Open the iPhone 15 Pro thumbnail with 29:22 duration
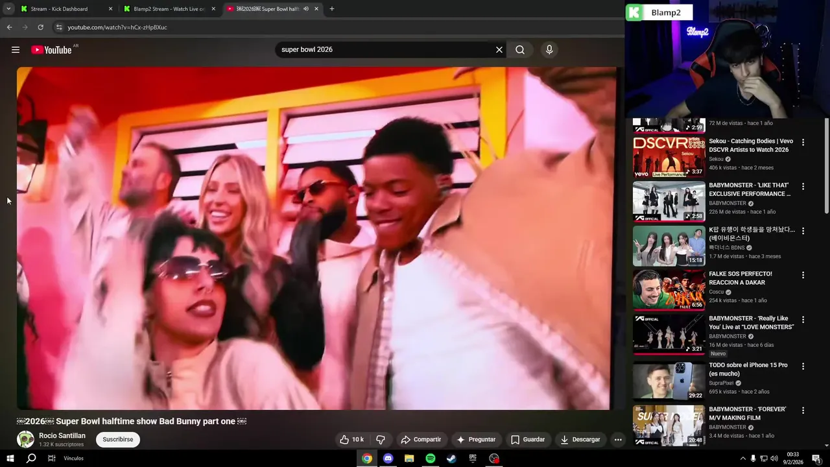Viewport: 830px width, 467px height. pyautogui.click(x=669, y=381)
